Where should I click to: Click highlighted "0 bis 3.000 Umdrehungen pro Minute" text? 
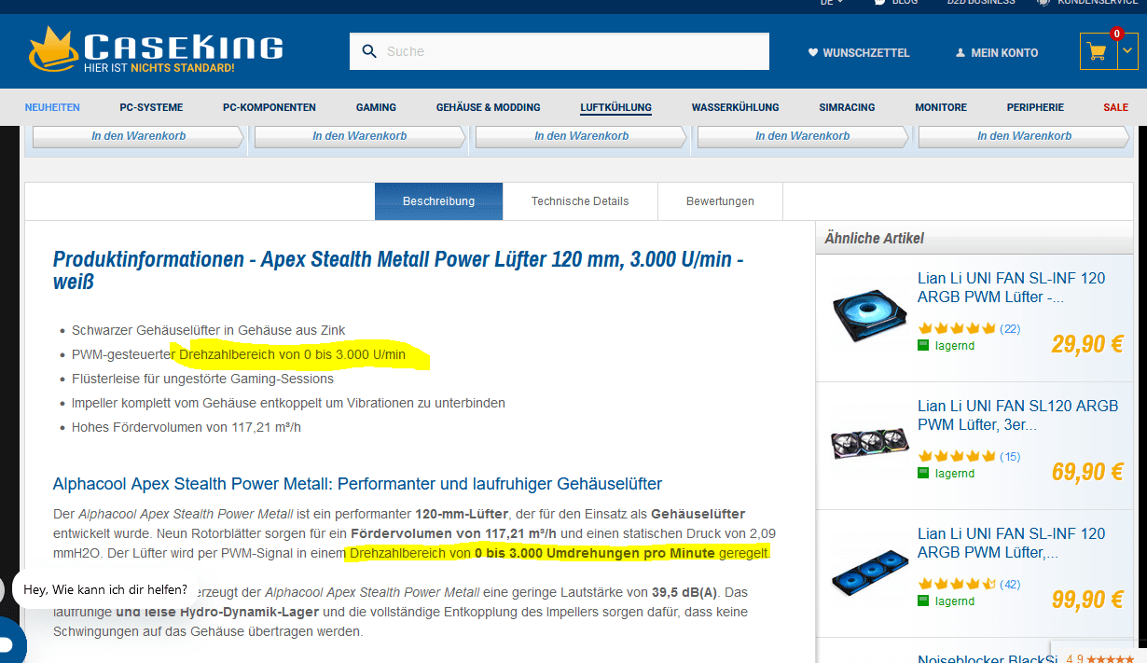pos(594,553)
